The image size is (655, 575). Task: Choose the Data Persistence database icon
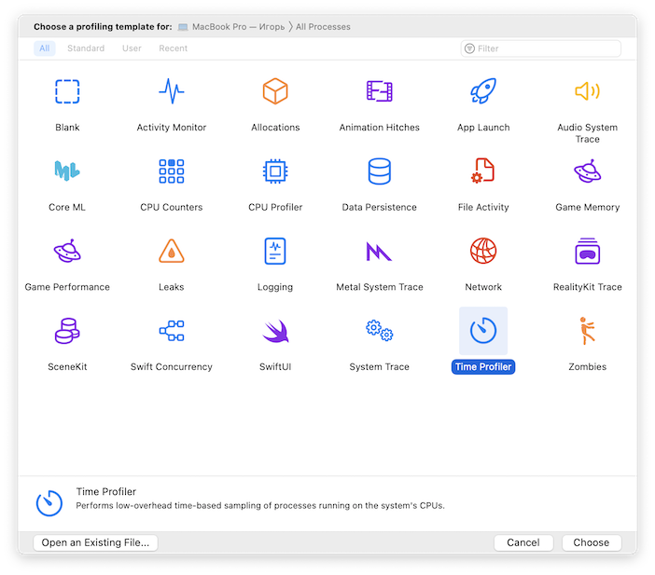pyautogui.click(x=380, y=171)
